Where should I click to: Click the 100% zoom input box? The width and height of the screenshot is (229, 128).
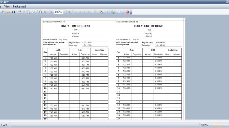(59, 12)
